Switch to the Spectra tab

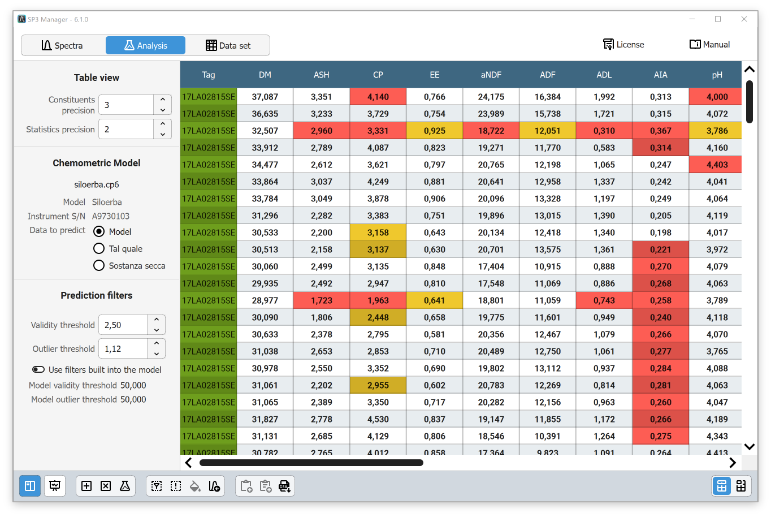point(62,45)
